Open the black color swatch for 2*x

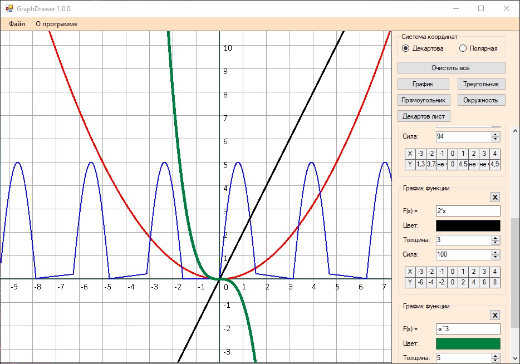coord(468,225)
